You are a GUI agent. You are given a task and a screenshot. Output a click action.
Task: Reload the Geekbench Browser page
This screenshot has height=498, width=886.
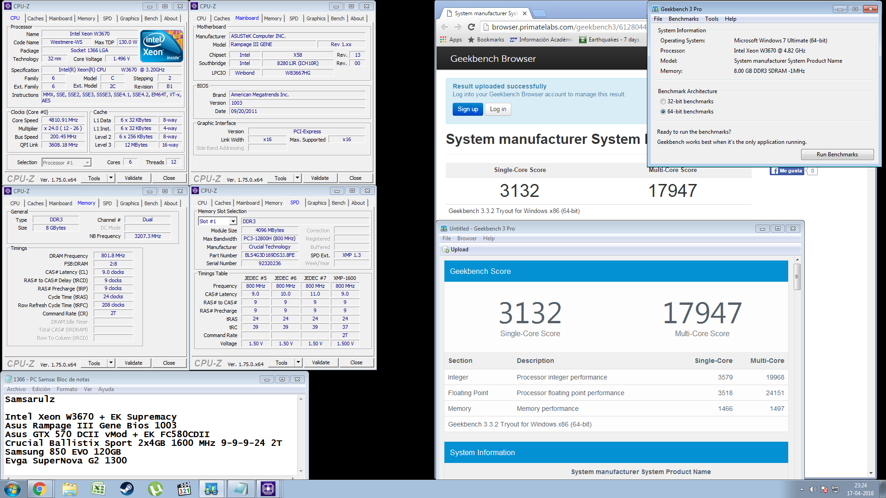(x=471, y=27)
